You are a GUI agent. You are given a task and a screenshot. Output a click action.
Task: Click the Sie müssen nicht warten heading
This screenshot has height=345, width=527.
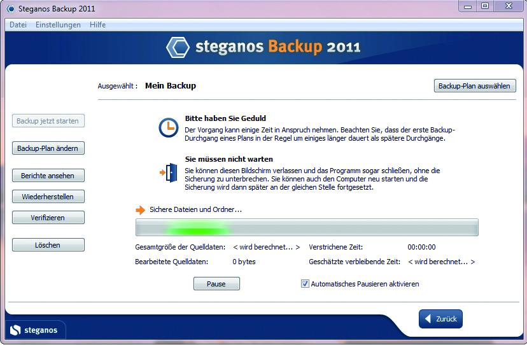point(229,159)
